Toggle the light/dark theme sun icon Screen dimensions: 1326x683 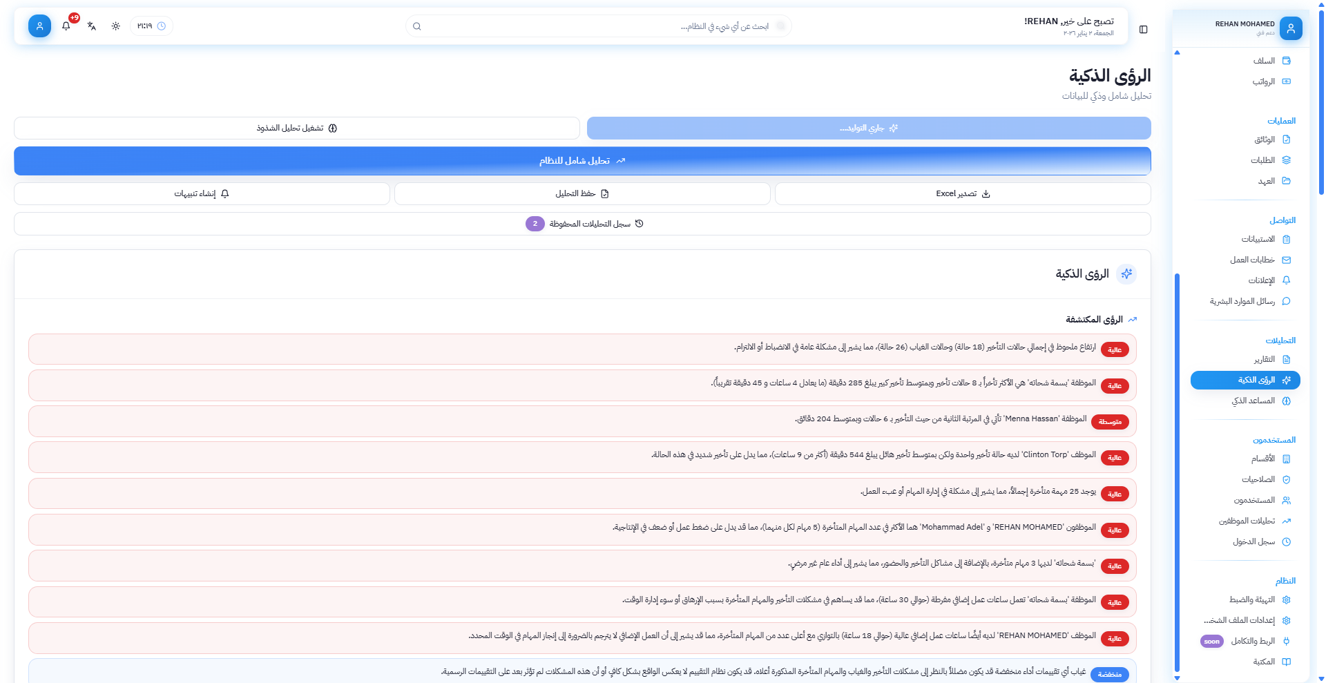coord(116,26)
